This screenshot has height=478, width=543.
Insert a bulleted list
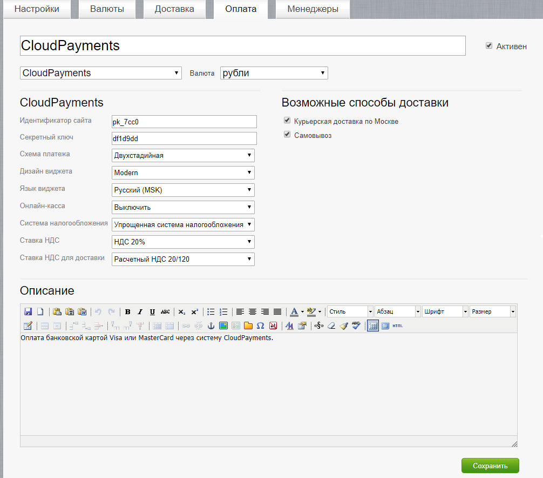pos(211,311)
